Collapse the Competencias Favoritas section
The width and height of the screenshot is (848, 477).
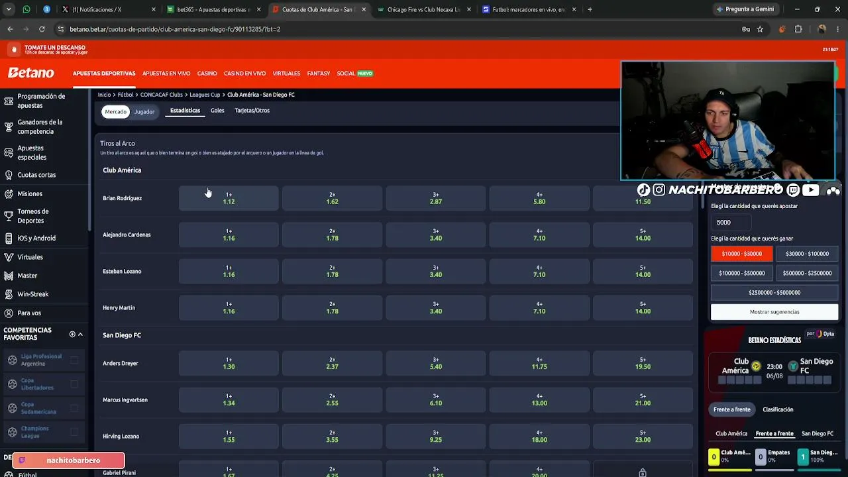click(x=81, y=335)
